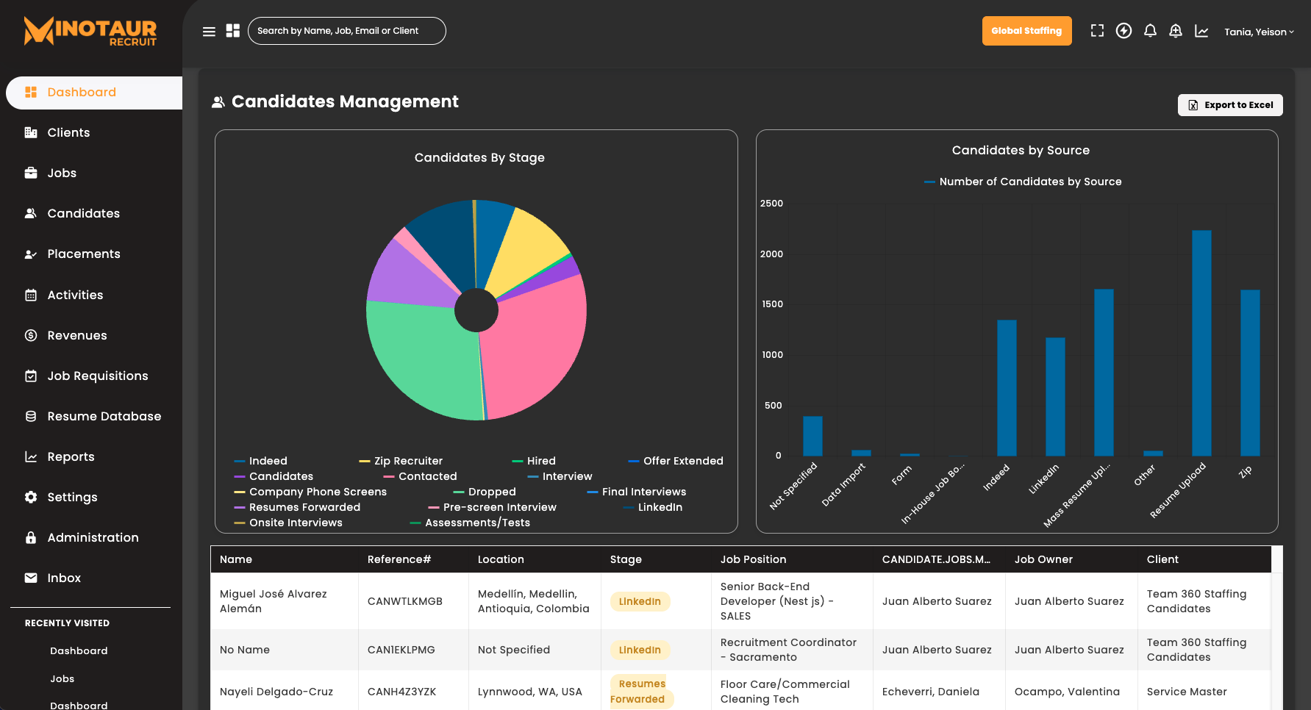Screen dimensions: 1311x710
Task: Toggle Contacted legend item
Action: coord(420,476)
